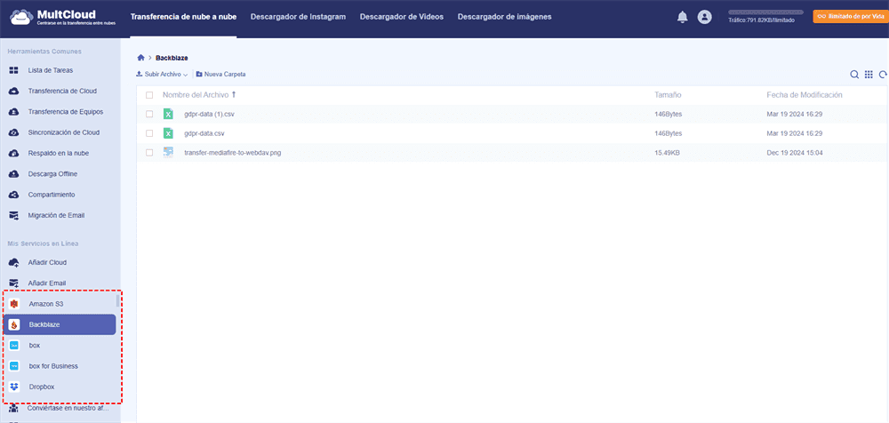Screen dimensions: 889x423
Task: Check the gdpr-data (1).csv checkbox
Action: (149, 114)
